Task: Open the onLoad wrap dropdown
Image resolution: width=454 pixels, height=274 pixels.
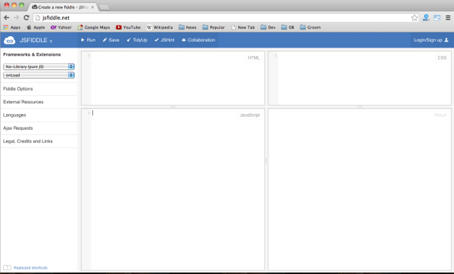Action: [x=39, y=75]
